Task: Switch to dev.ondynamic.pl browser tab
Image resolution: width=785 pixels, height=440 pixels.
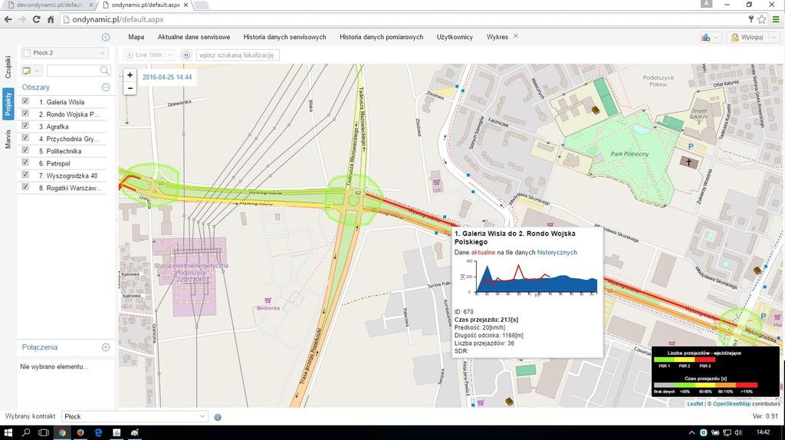Action: tap(50, 5)
